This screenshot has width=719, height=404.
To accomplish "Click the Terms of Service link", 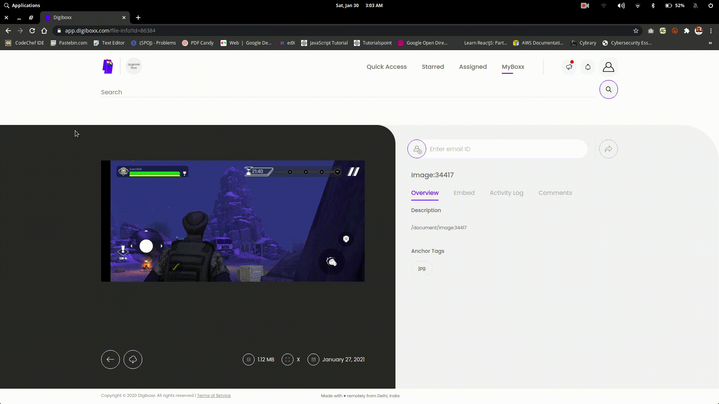I will point(214,395).
